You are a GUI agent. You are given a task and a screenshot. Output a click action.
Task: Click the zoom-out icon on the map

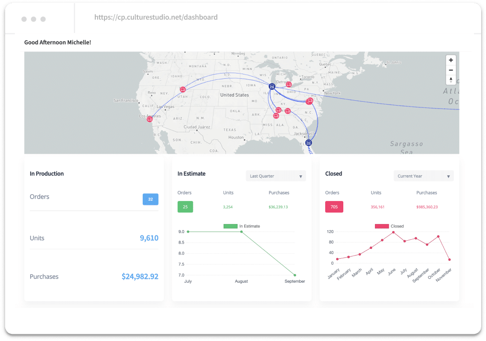point(451,70)
